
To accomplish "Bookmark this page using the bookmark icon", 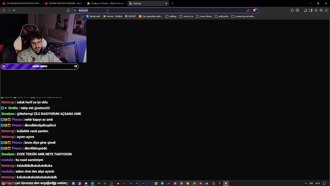I will coord(68,10).
